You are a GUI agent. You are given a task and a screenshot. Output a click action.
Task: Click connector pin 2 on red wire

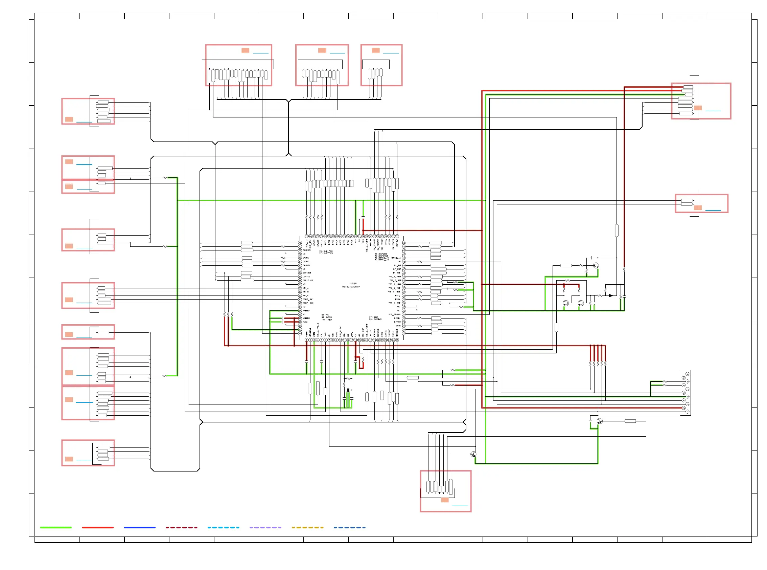pos(684,408)
